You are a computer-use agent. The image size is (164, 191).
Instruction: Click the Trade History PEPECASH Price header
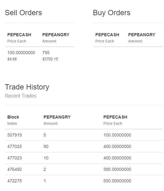coord(115,120)
